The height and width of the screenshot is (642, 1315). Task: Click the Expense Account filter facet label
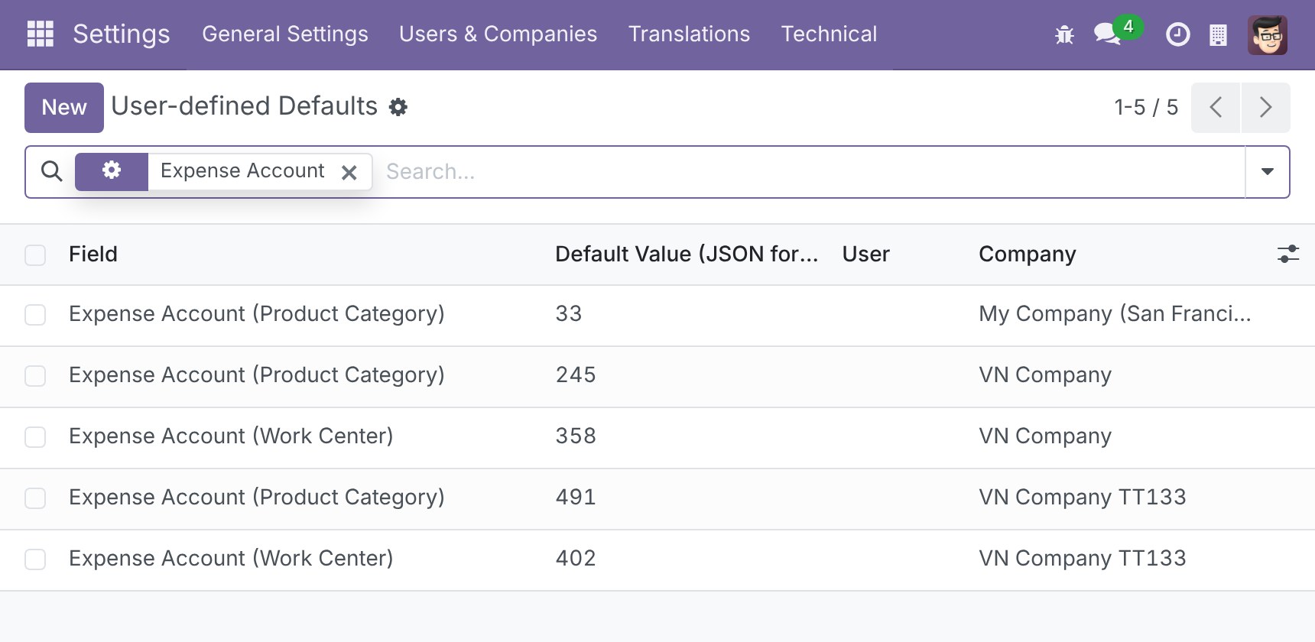[x=242, y=170]
